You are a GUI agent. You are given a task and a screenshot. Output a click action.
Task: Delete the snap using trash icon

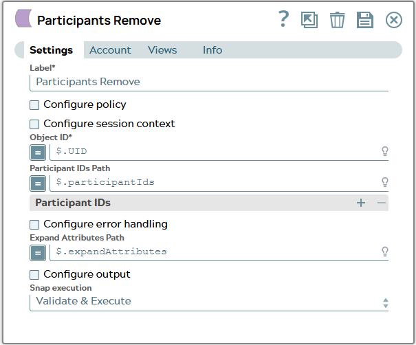pos(337,20)
